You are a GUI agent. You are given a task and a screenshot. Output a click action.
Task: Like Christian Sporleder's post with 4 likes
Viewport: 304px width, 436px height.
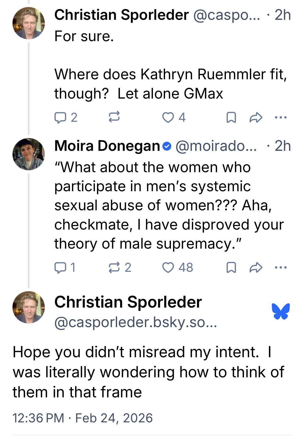(168, 118)
